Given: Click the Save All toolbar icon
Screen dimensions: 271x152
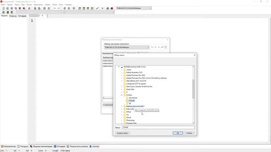Looking at the screenshot, I should click(16, 8).
